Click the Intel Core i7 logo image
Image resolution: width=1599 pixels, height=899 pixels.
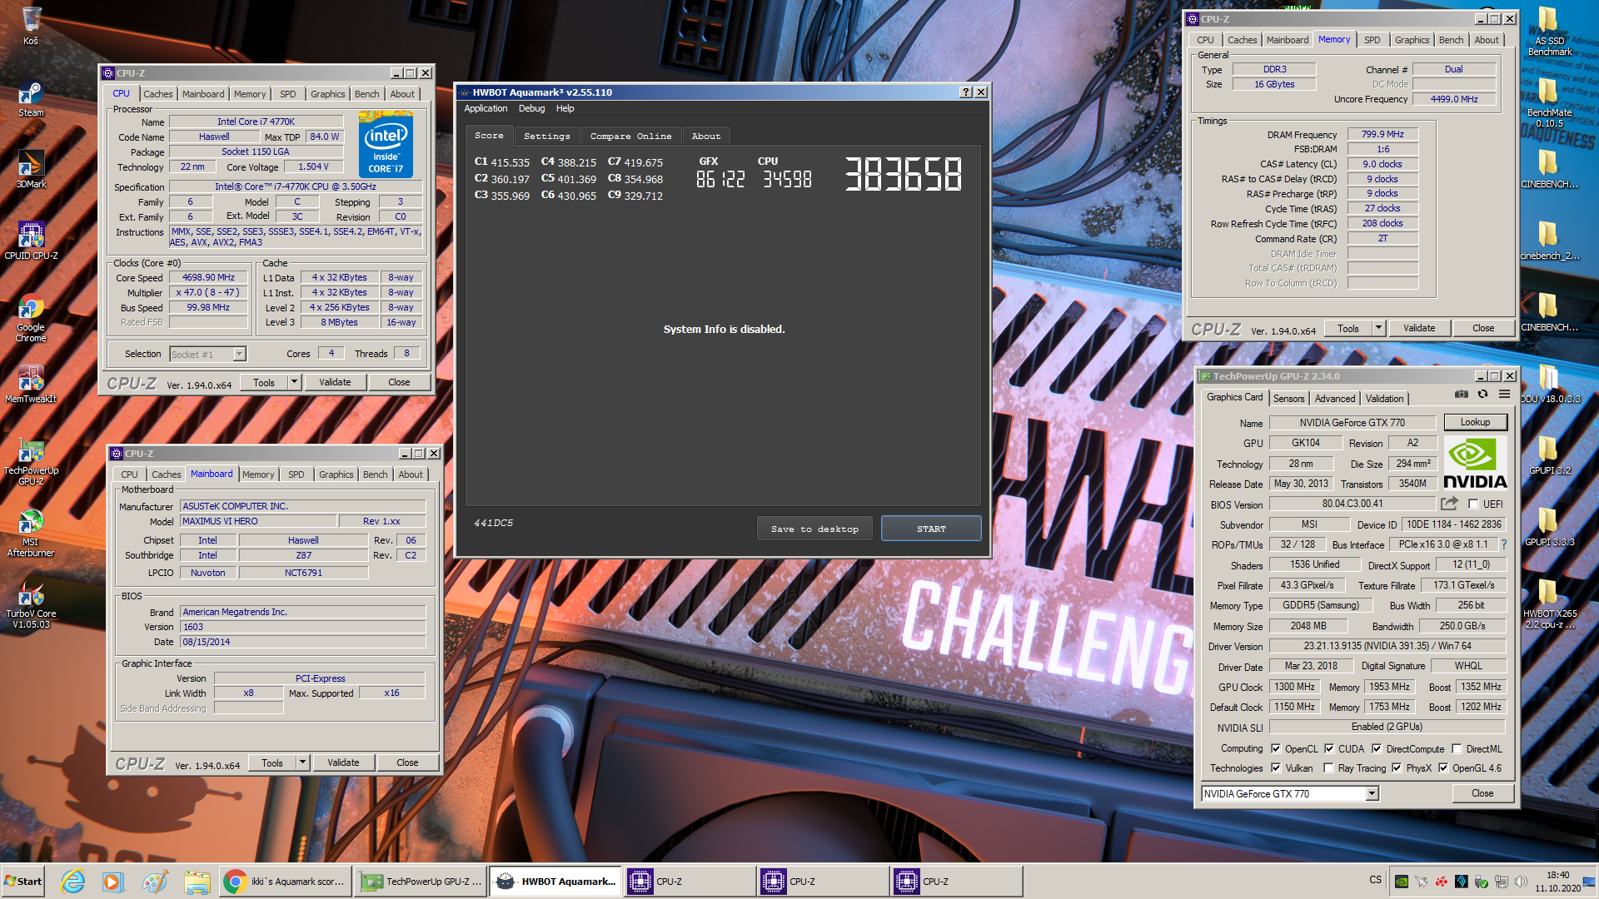click(x=386, y=145)
